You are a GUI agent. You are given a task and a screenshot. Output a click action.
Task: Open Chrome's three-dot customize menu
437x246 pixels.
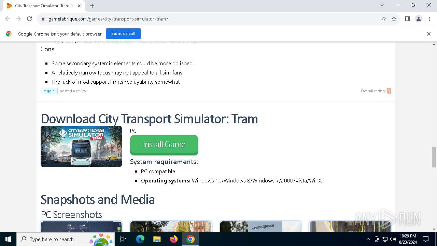click(429, 19)
